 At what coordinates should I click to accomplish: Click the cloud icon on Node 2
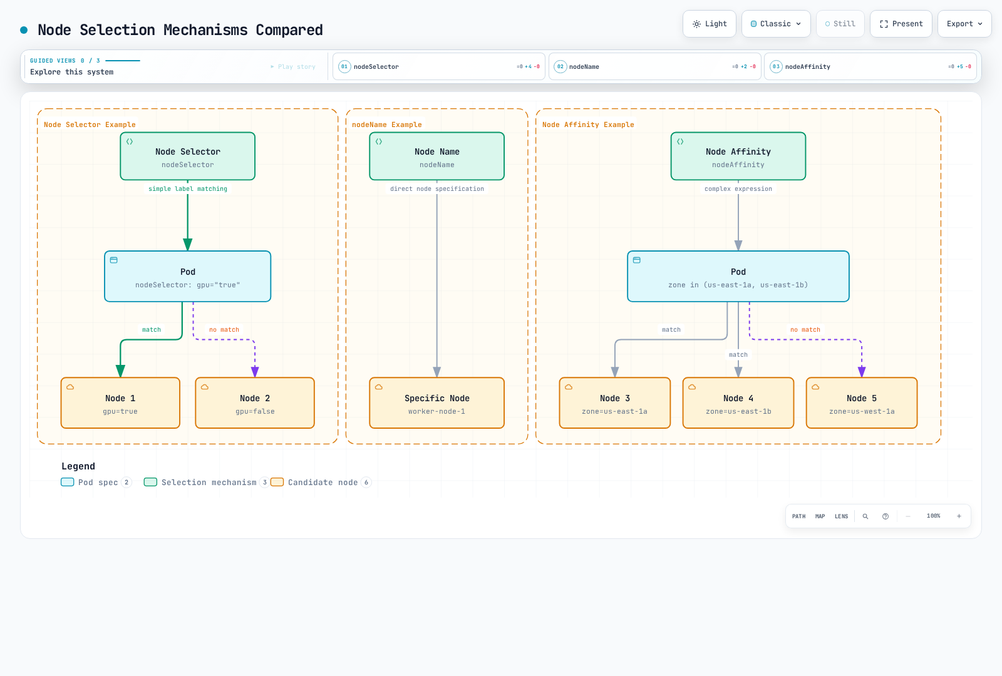coord(205,387)
